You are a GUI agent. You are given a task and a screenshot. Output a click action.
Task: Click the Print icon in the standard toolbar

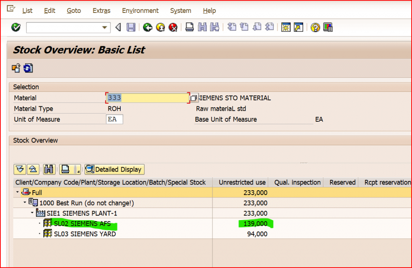click(x=190, y=27)
